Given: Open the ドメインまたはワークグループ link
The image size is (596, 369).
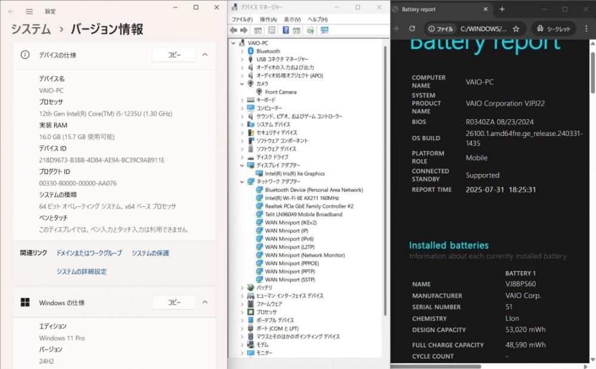Looking at the screenshot, I should 89,253.
